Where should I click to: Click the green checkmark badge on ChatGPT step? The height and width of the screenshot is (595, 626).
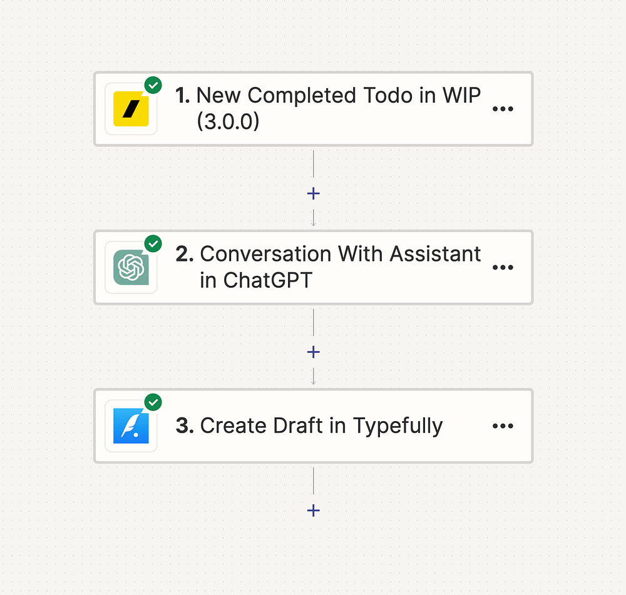coord(153,243)
